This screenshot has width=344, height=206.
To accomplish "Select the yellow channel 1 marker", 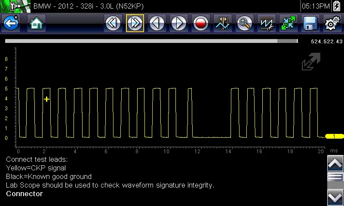I will coord(334,136).
